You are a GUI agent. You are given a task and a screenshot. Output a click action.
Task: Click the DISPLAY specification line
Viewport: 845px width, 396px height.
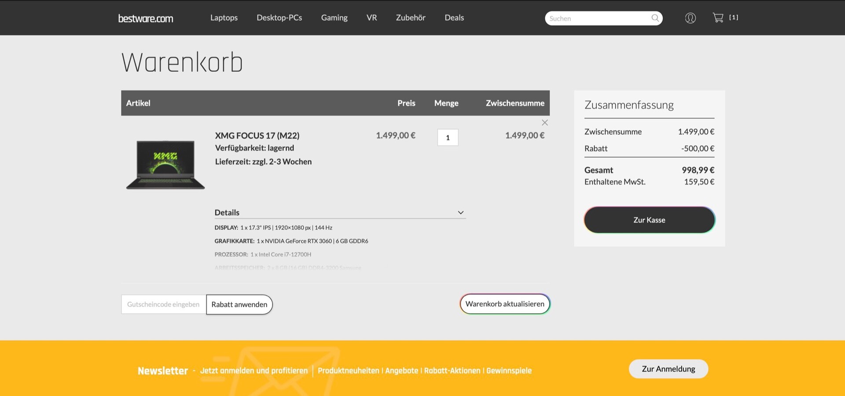pos(273,227)
